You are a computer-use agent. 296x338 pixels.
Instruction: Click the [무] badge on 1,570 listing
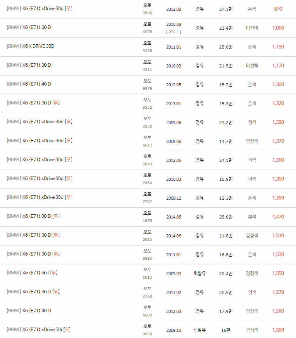coord(56,292)
